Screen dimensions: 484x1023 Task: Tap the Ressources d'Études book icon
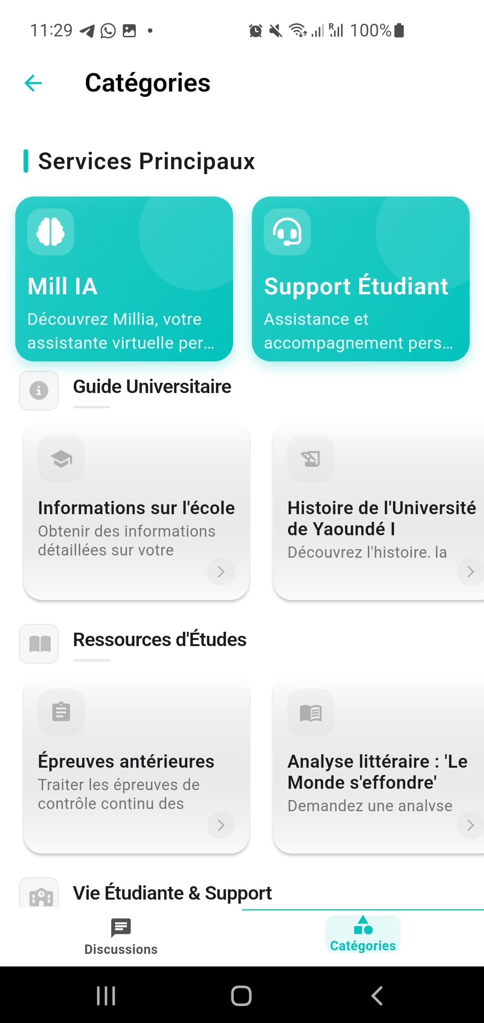(x=39, y=644)
